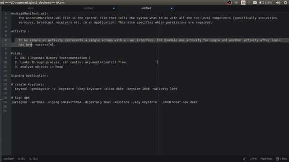Click the 'Activity :' heading line

[x=20, y=31]
